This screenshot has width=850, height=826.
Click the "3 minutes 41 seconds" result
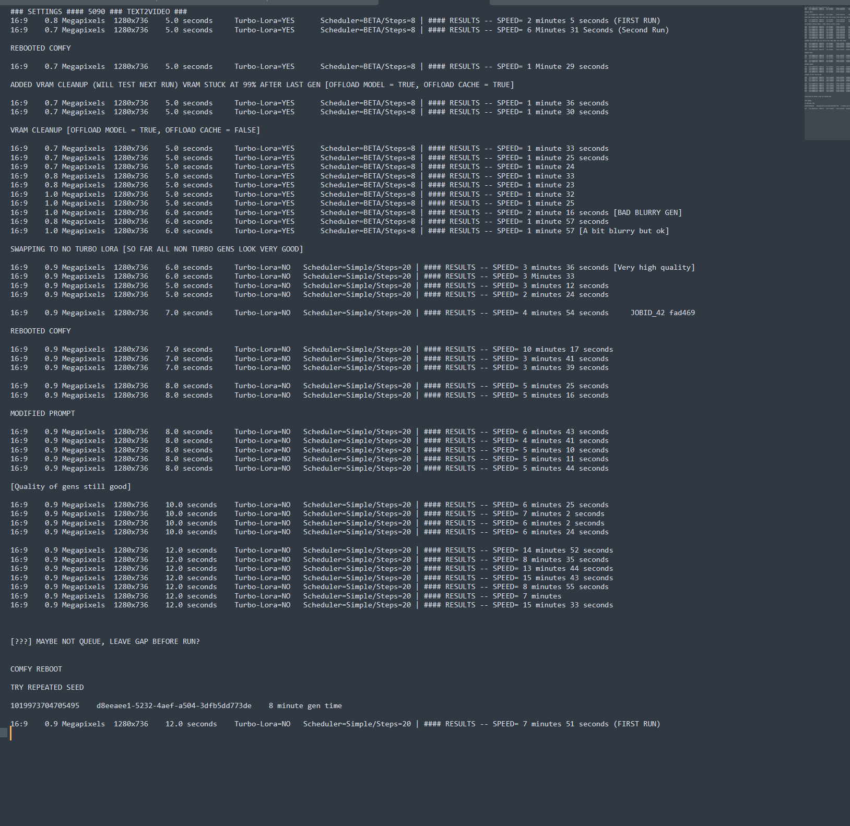click(565, 359)
